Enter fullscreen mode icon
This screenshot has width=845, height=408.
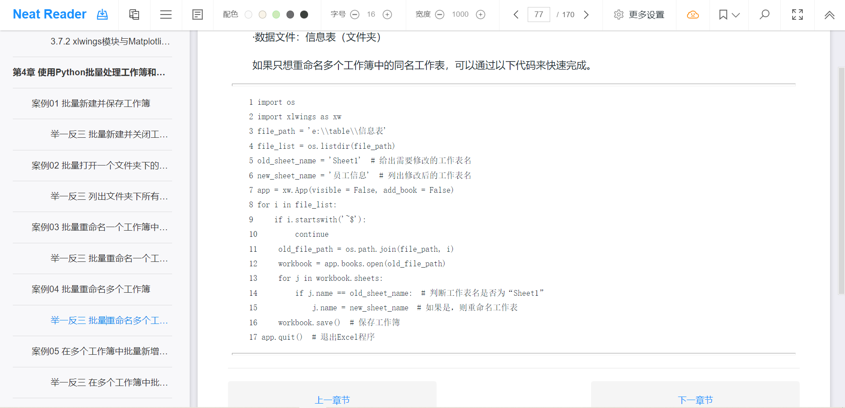pos(797,15)
